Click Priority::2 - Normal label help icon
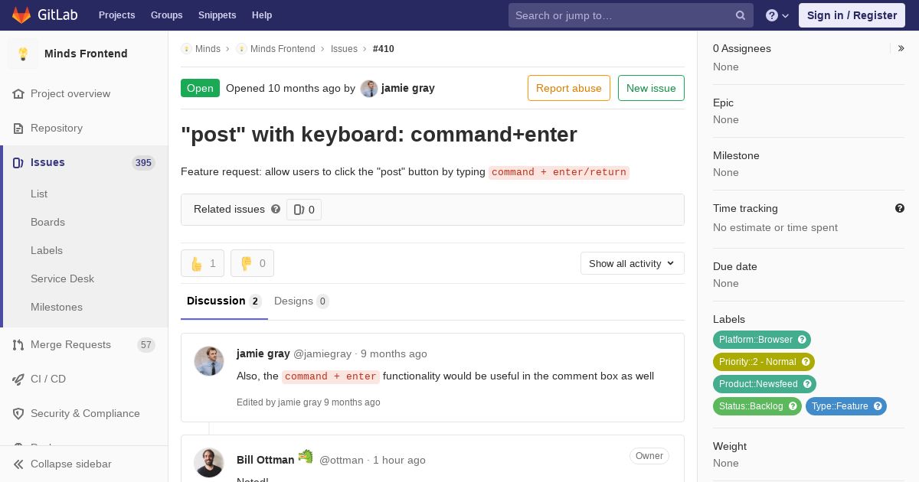 [x=806, y=362]
